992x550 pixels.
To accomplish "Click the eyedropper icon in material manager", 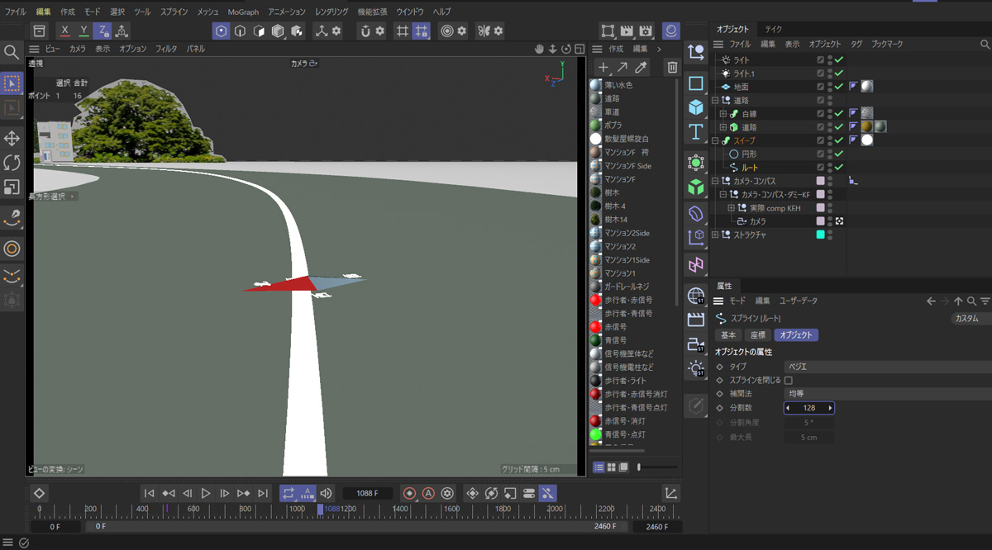I will (x=641, y=67).
